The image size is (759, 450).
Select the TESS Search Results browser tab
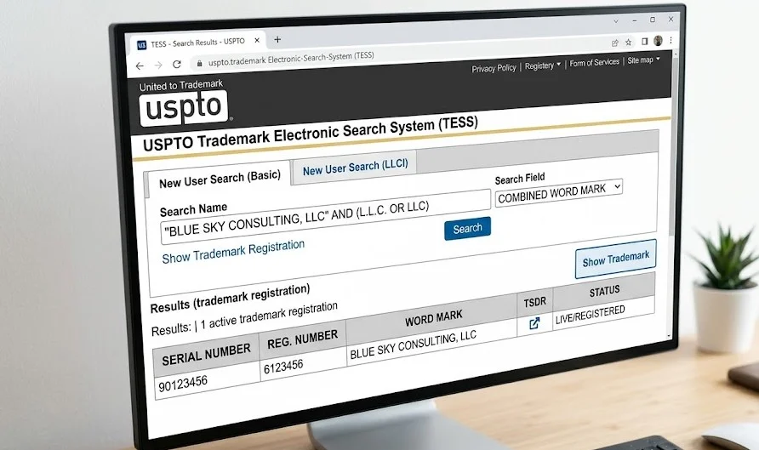199,43
